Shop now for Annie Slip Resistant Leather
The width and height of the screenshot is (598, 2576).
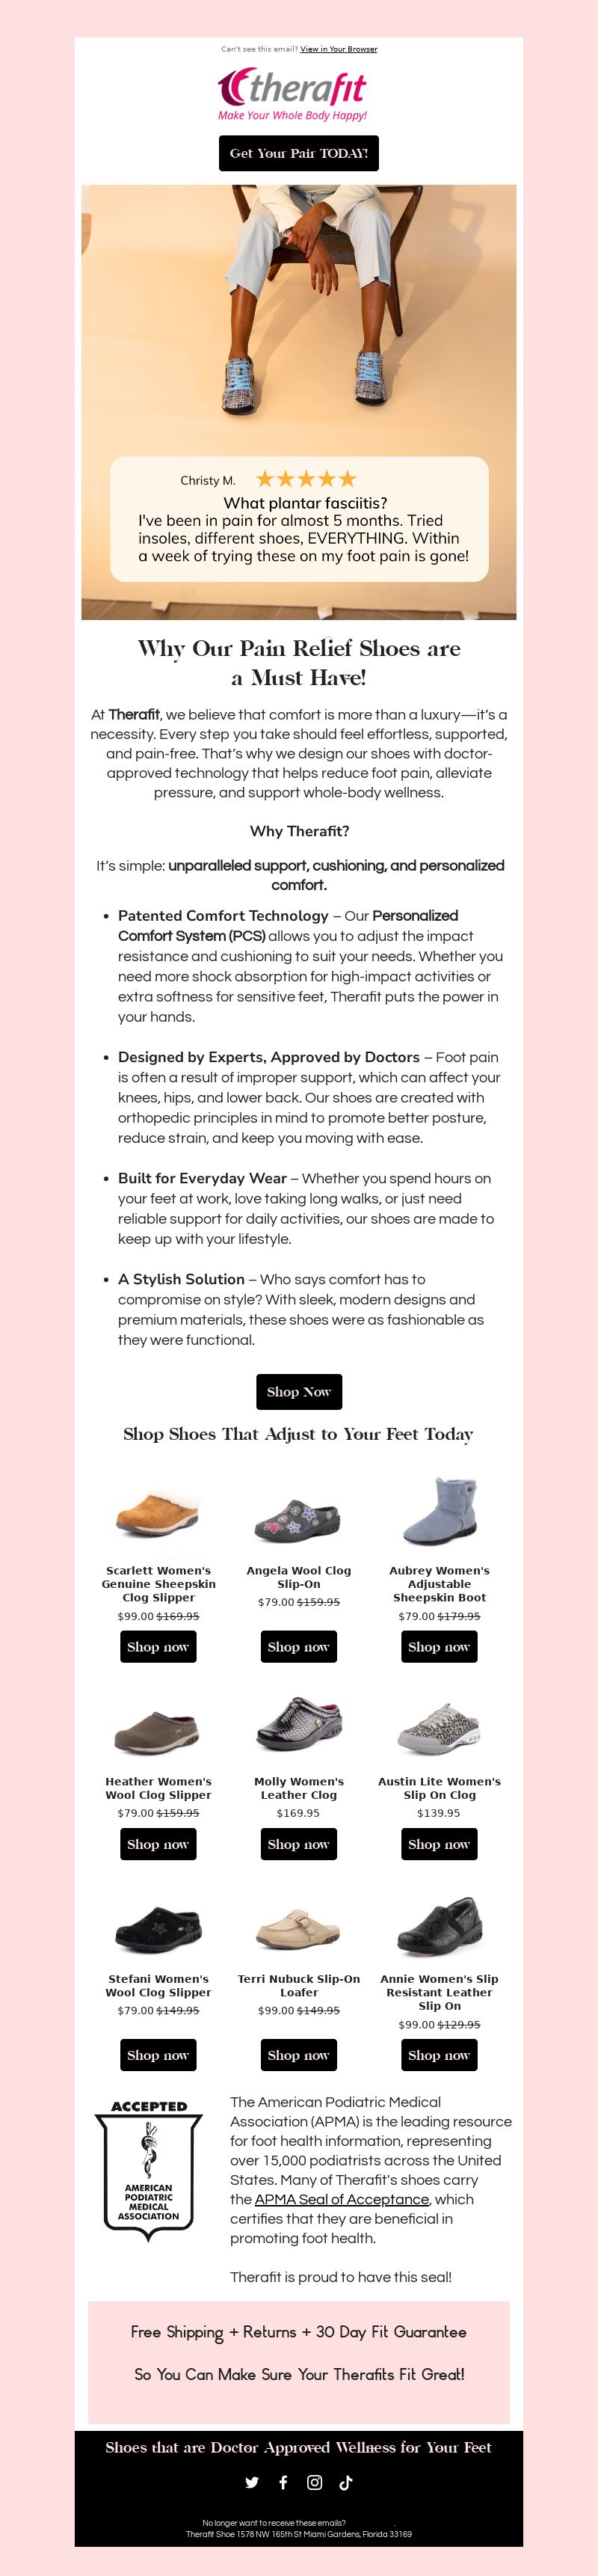(439, 2055)
